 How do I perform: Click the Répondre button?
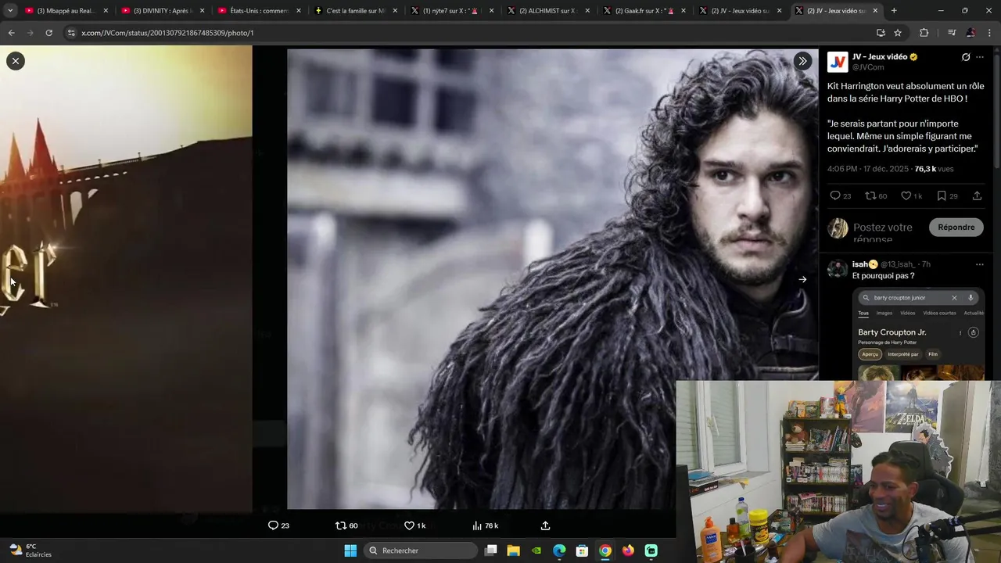click(x=956, y=227)
